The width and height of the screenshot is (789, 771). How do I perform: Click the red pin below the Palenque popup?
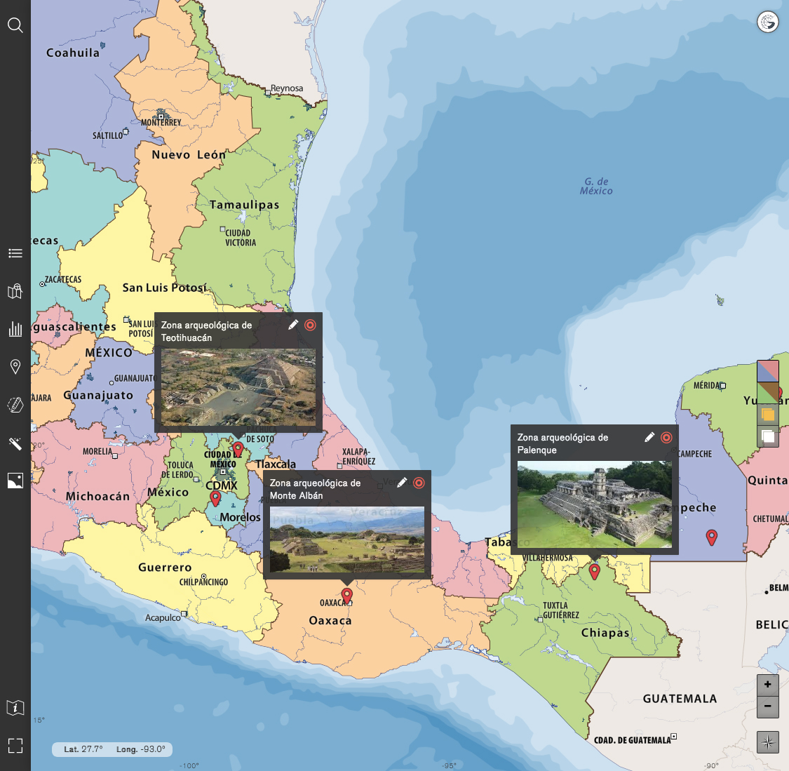click(594, 572)
